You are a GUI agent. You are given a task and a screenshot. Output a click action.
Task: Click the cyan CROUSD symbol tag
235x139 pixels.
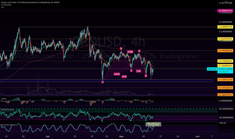[x=212, y=69]
